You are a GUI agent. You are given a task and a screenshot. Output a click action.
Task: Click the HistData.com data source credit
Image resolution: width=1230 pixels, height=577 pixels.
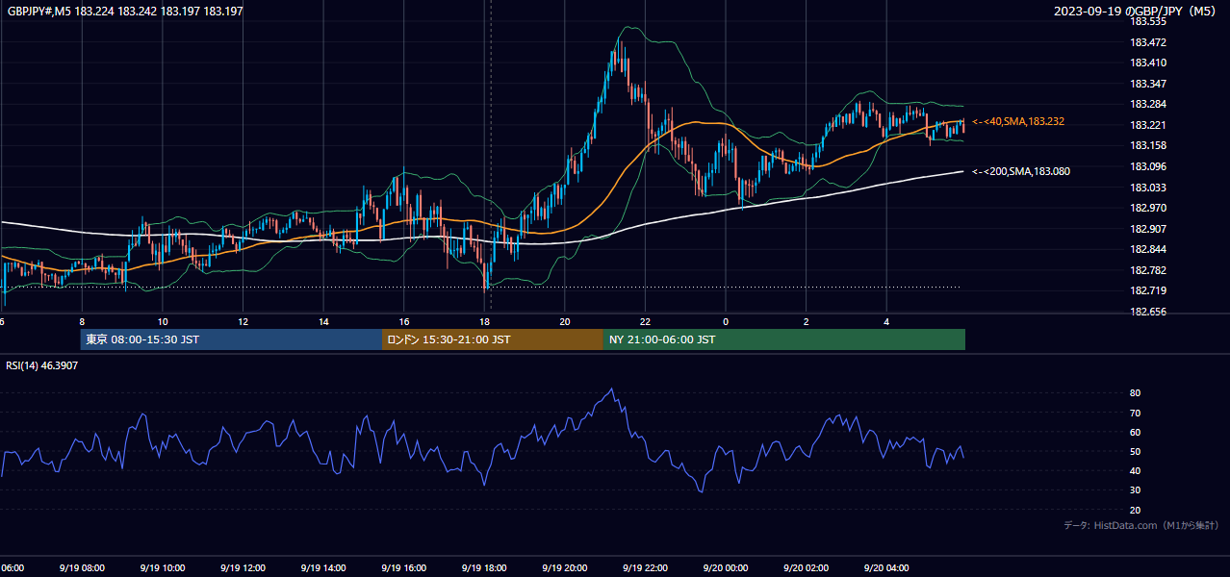click(x=1141, y=525)
